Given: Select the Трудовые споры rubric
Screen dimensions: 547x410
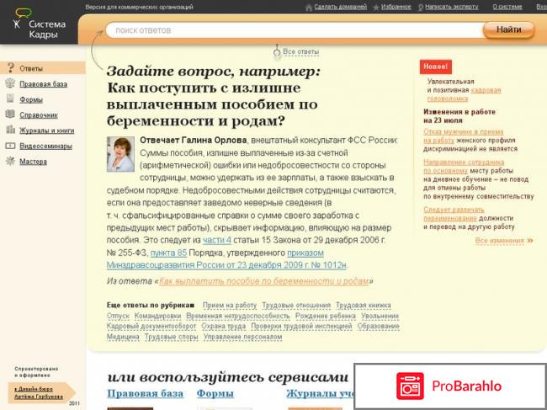Looking at the screenshot, I should tap(172, 337).
